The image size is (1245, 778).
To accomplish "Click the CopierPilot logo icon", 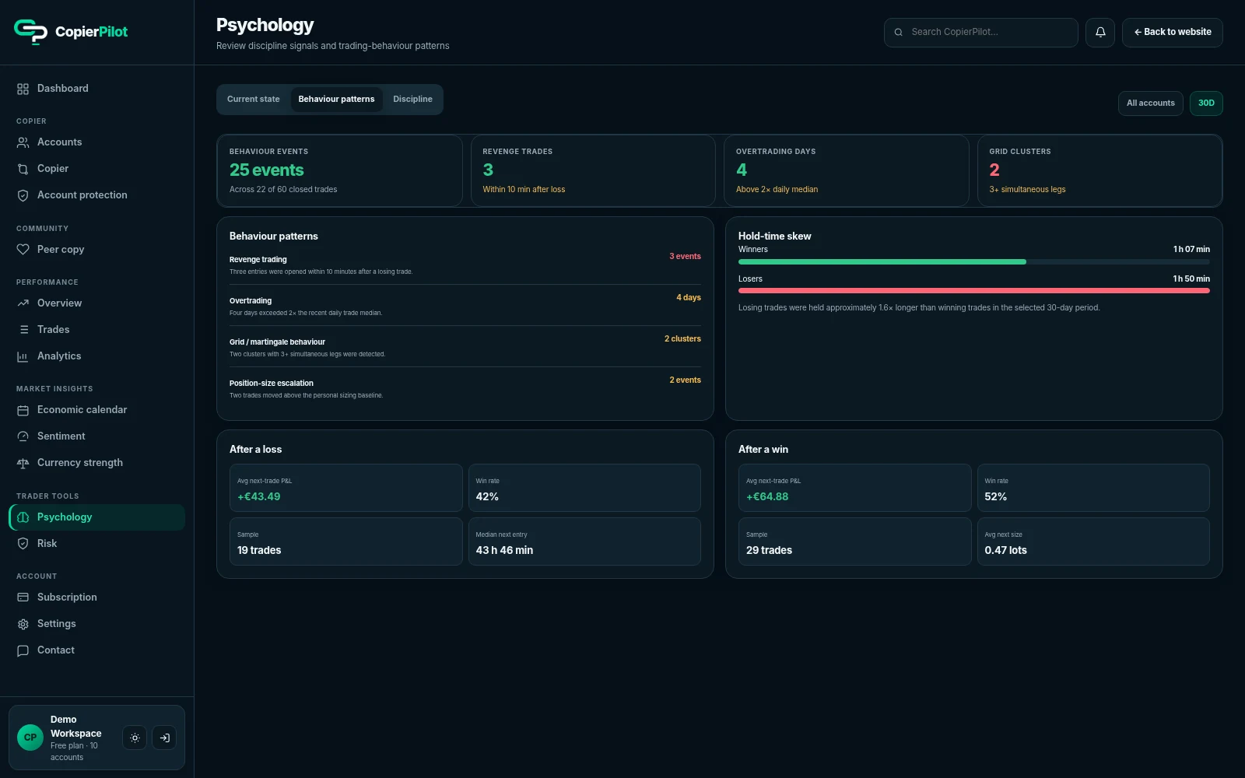I will (30, 32).
